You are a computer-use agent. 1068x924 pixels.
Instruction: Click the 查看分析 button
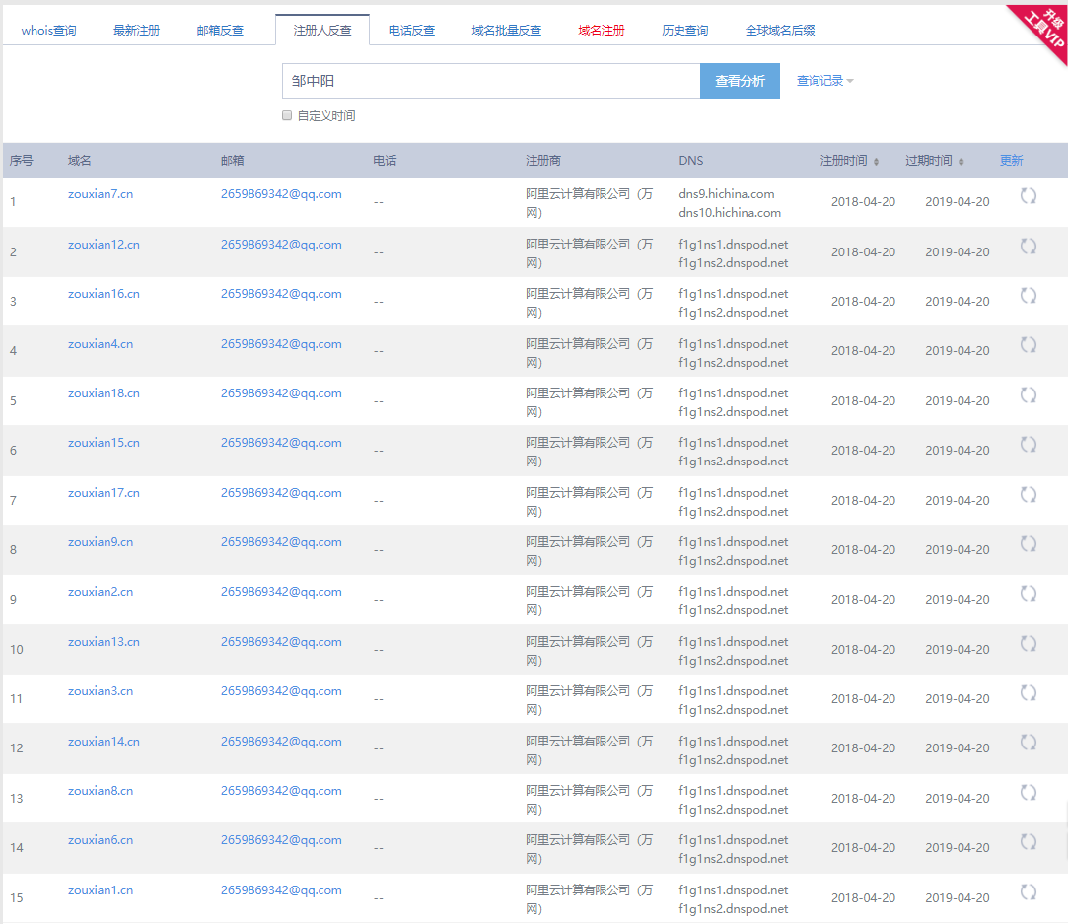coord(740,81)
